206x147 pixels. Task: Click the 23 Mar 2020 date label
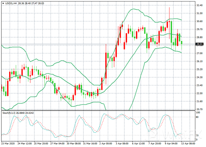pos(8,144)
